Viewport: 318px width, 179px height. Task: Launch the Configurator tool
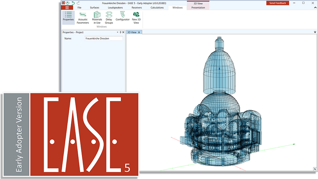tap(122, 16)
